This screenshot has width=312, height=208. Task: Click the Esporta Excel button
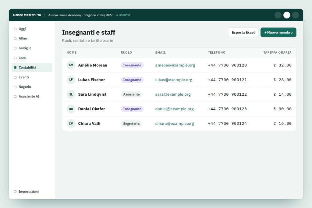(x=243, y=32)
